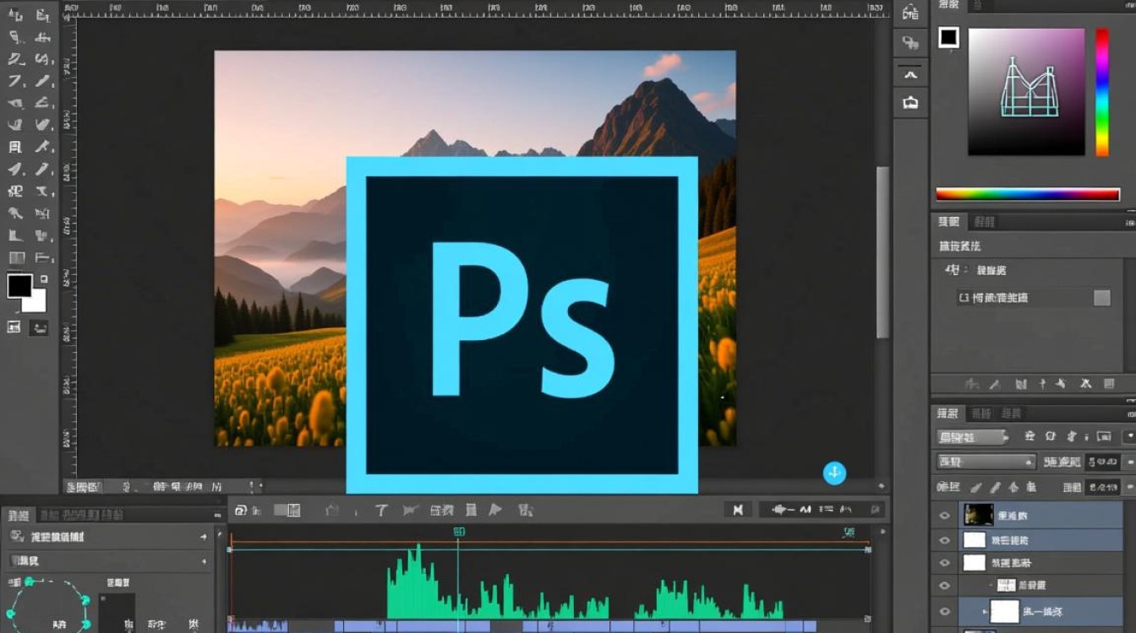This screenshot has width=1136, height=633.
Task: Pick a color in the square color picker field
Action: [1026, 91]
